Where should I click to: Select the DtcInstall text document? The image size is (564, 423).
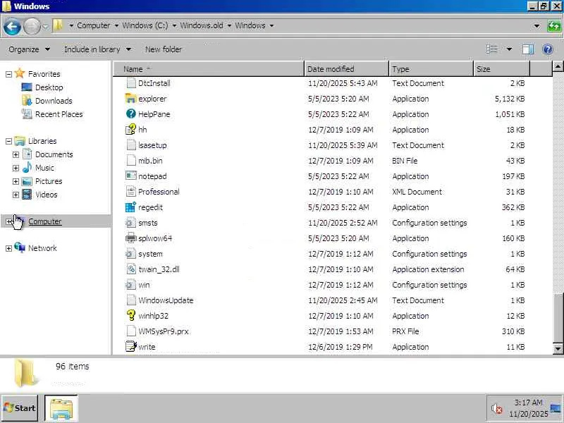pyautogui.click(x=154, y=83)
